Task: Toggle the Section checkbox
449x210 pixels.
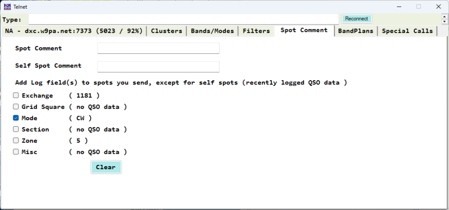Action: (16, 130)
